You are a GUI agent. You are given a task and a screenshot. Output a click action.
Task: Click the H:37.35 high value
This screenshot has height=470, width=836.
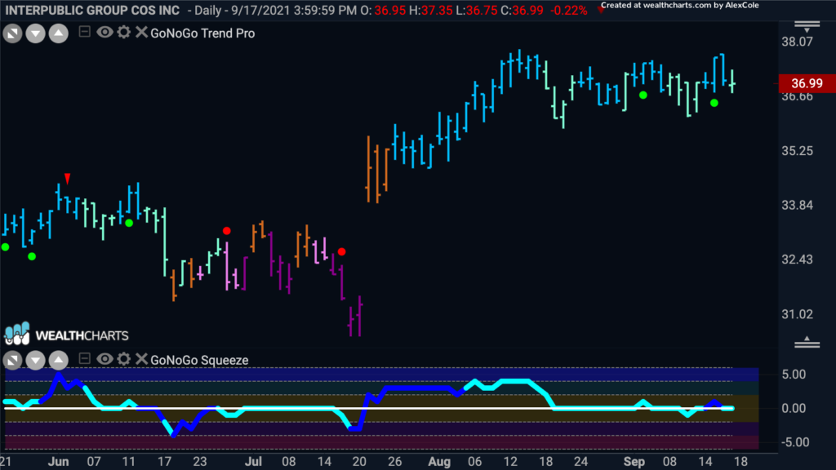point(431,11)
